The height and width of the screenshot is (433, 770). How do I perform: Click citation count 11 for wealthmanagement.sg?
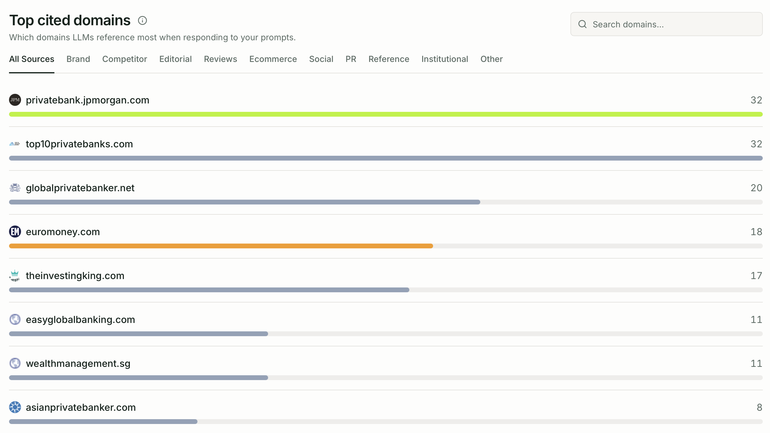tap(756, 363)
